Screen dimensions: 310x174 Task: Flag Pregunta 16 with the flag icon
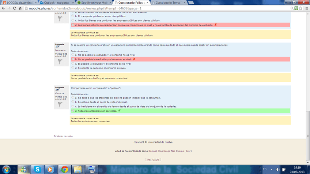coord(60,105)
